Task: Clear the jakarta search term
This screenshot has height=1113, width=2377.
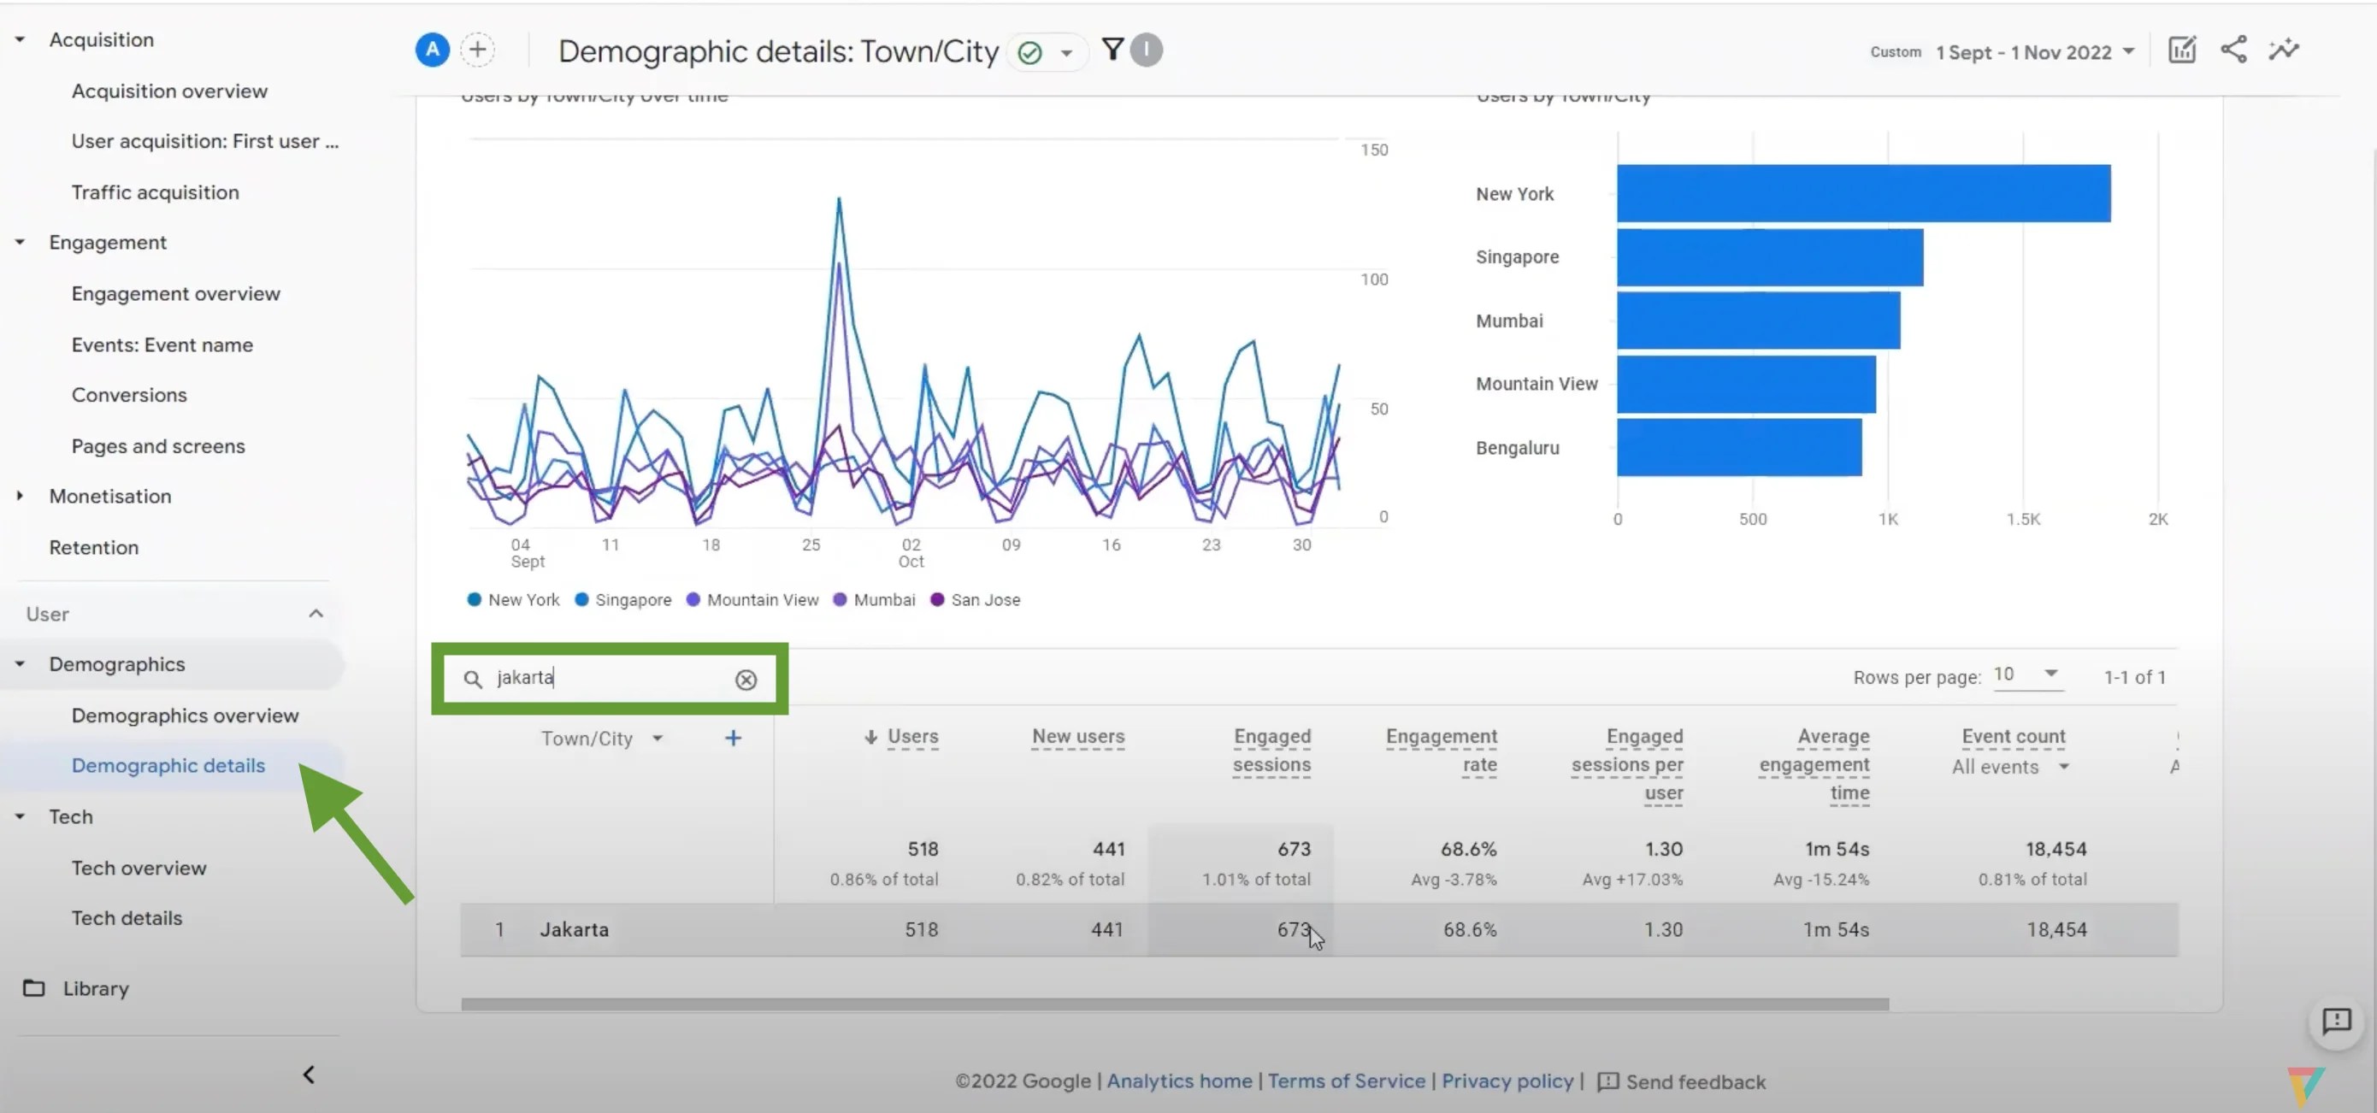Action: [x=745, y=680]
